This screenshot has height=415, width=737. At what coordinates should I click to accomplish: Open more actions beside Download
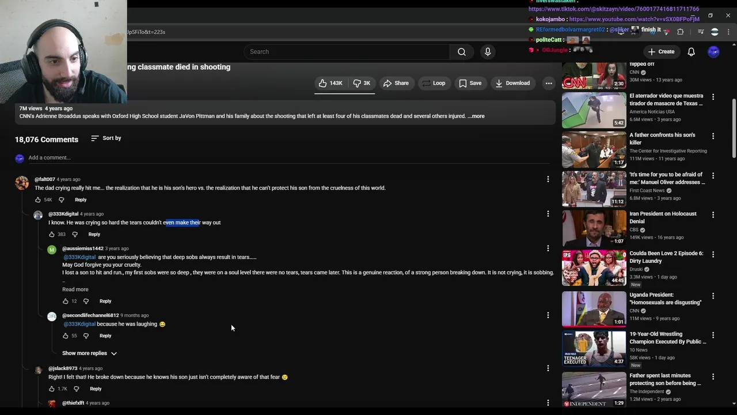click(x=549, y=83)
